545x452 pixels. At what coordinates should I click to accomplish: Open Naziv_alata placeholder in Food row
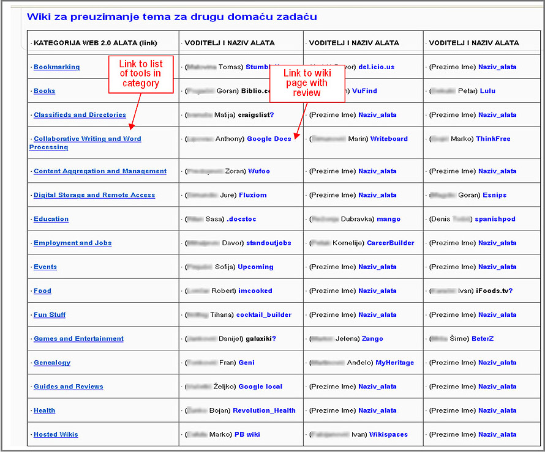tap(377, 291)
